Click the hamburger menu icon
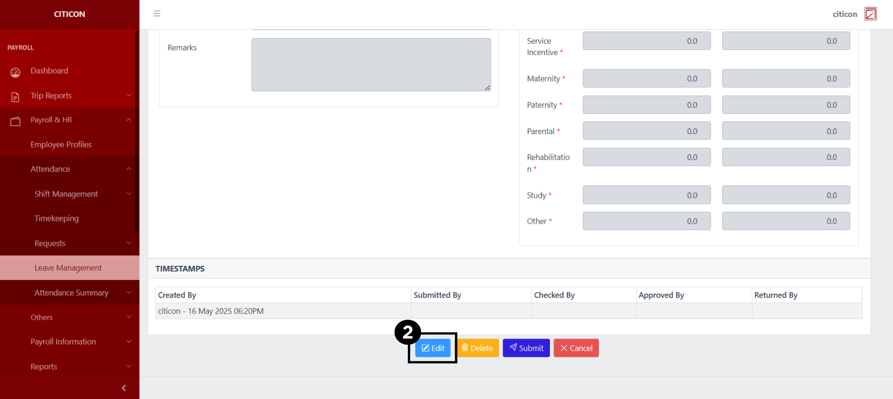The width and height of the screenshot is (893, 399). coord(157,14)
